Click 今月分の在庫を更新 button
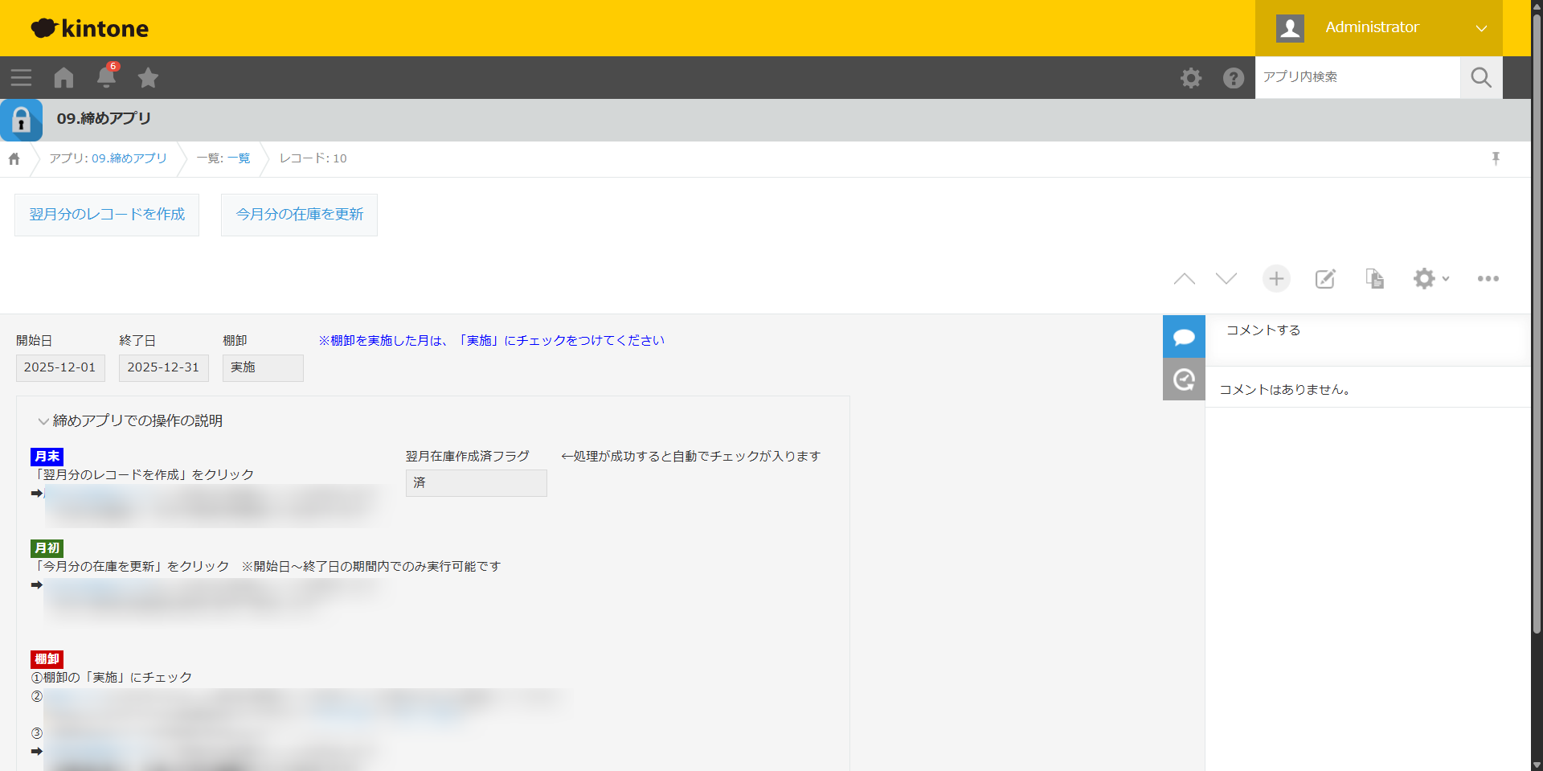Image resolution: width=1543 pixels, height=771 pixels. (299, 215)
